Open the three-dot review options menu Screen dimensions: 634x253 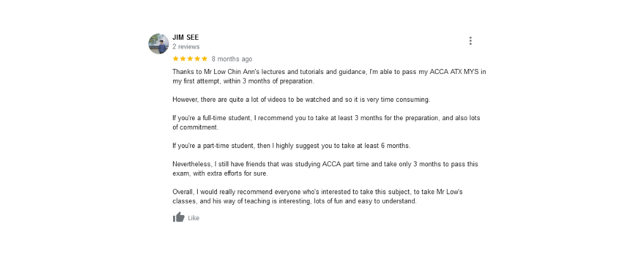coord(470,41)
